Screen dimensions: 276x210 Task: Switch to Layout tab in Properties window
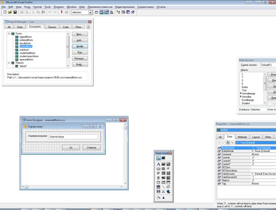(256, 137)
